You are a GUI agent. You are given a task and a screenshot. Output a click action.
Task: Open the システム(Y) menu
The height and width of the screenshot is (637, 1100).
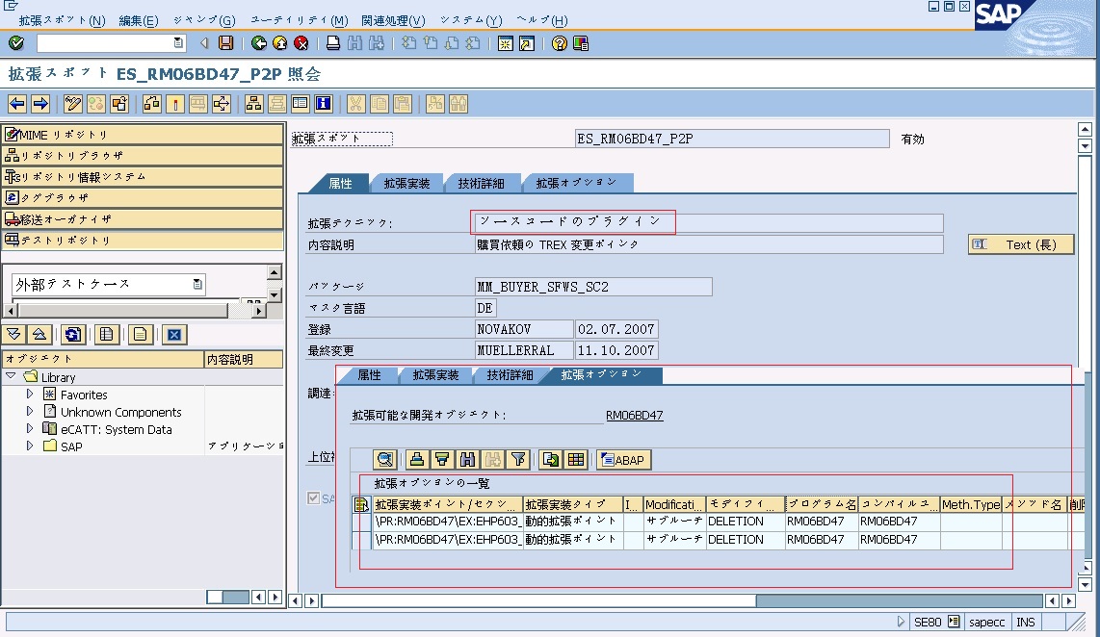tap(471, 20)
